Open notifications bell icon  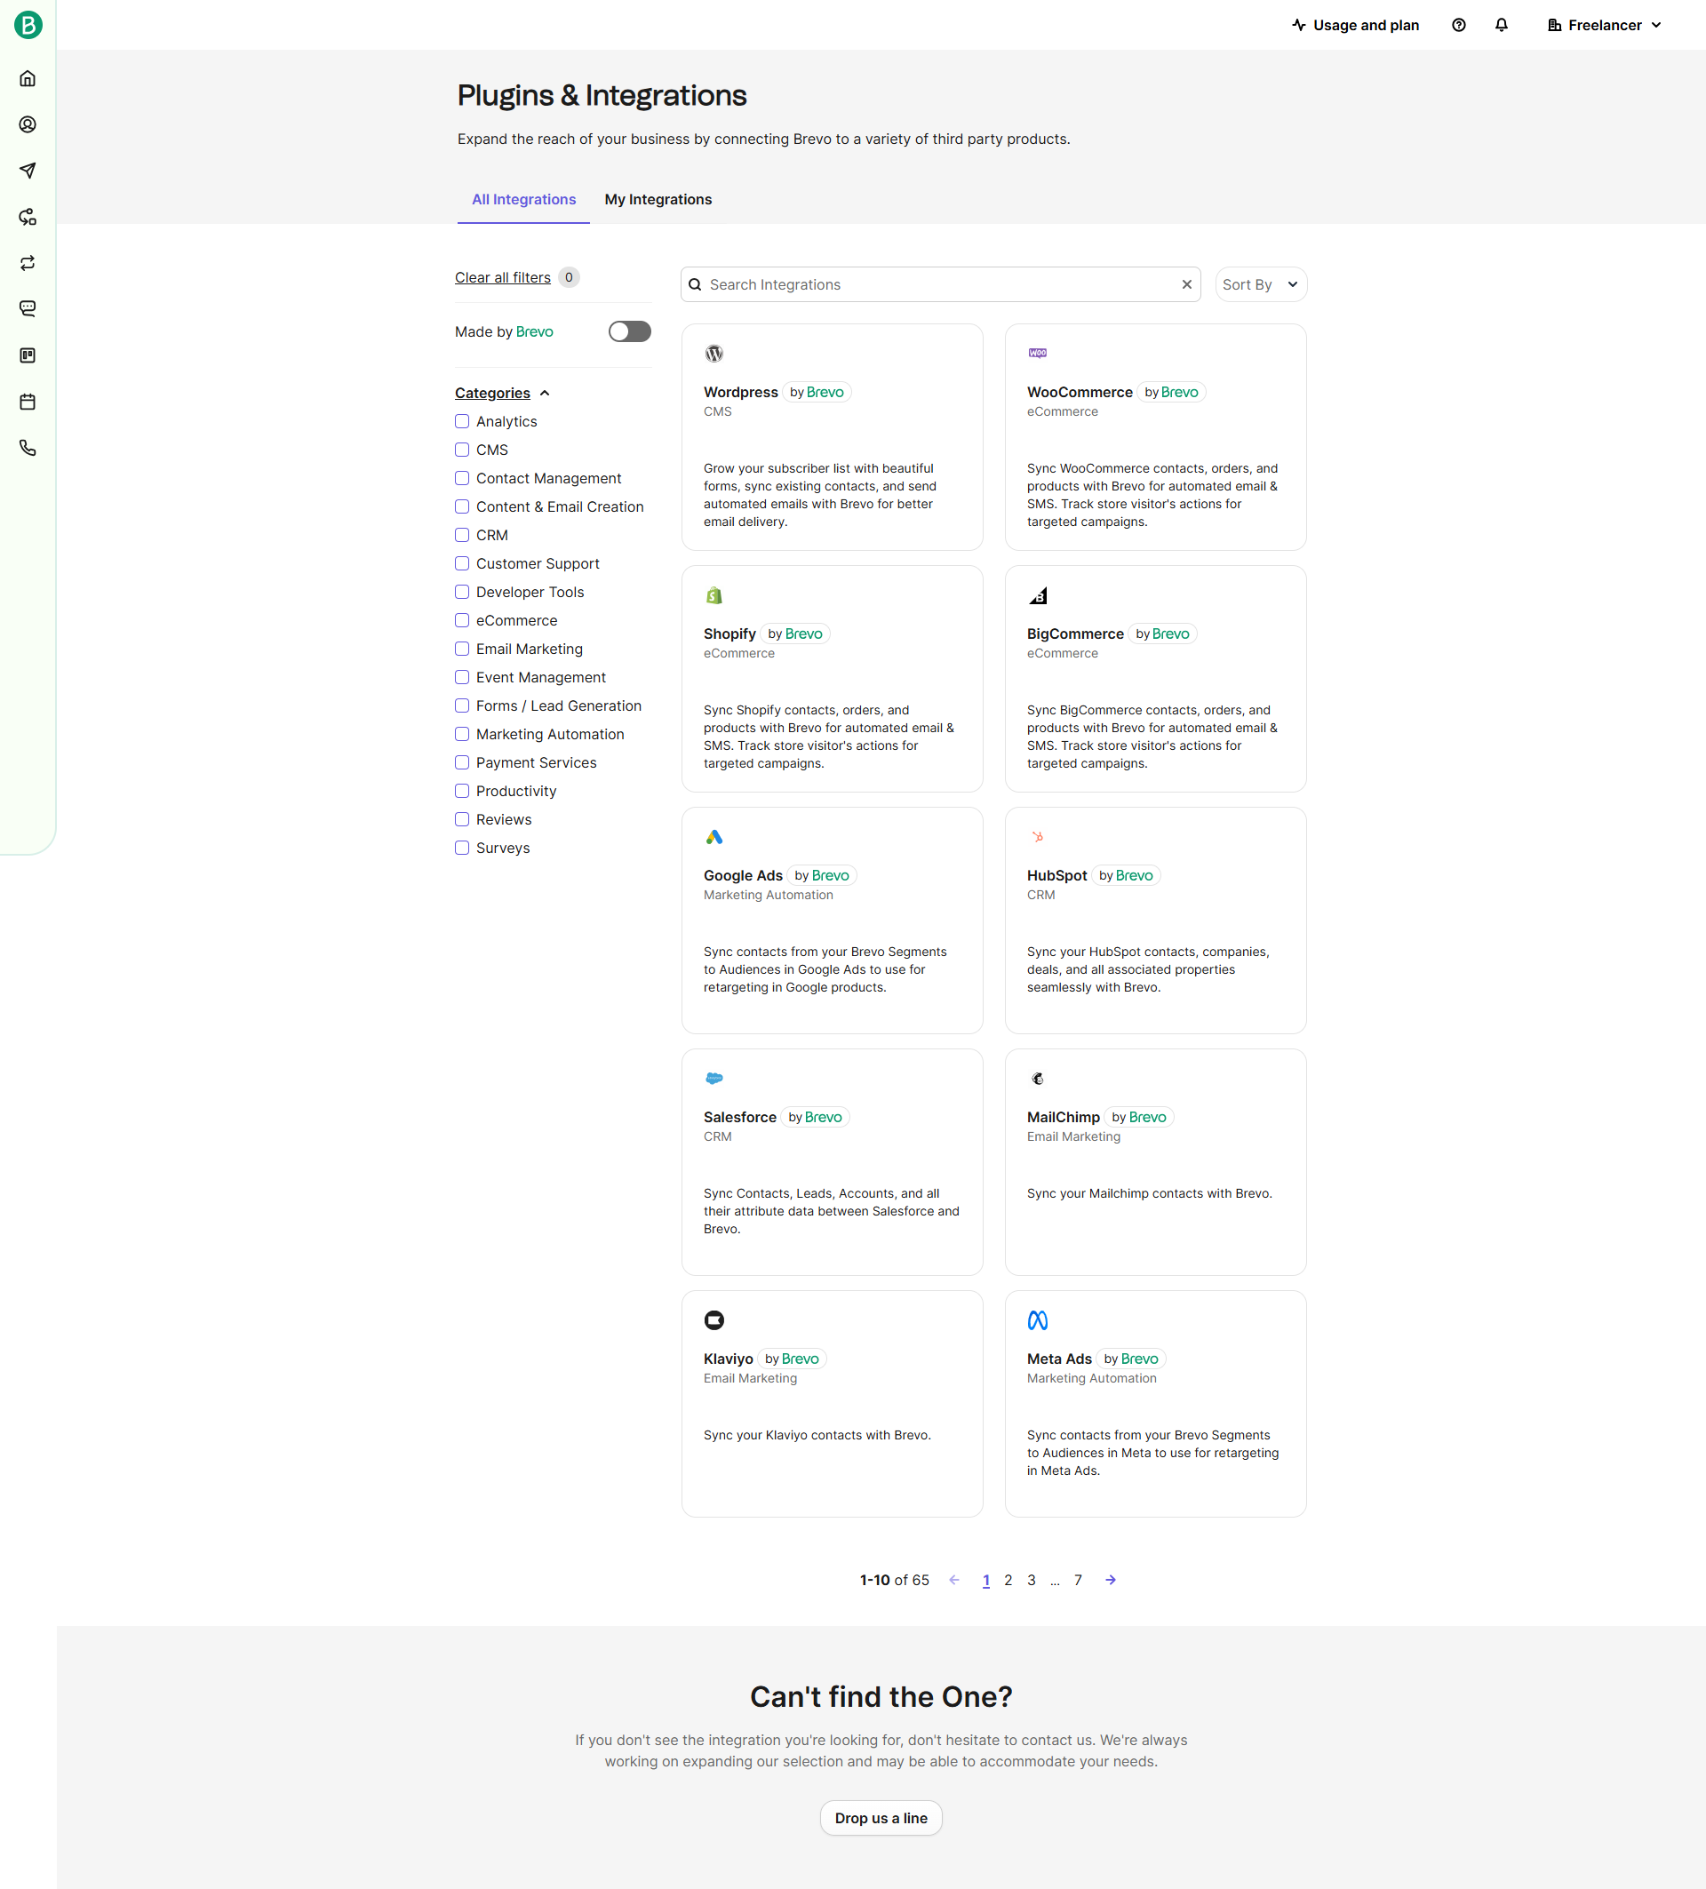coord(1502,25)
